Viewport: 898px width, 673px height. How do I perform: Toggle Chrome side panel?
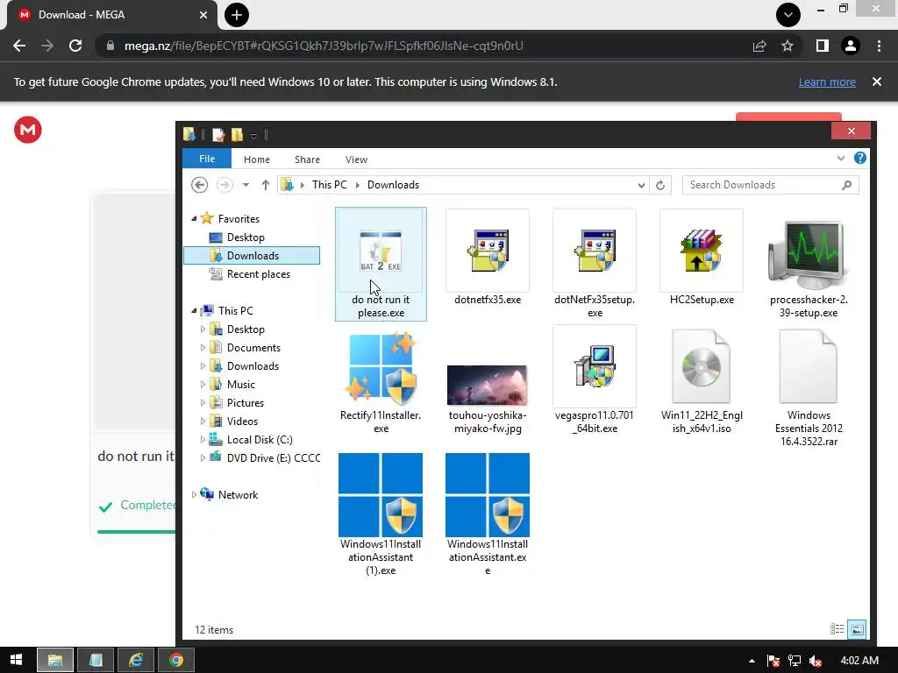tap(823, 46)
